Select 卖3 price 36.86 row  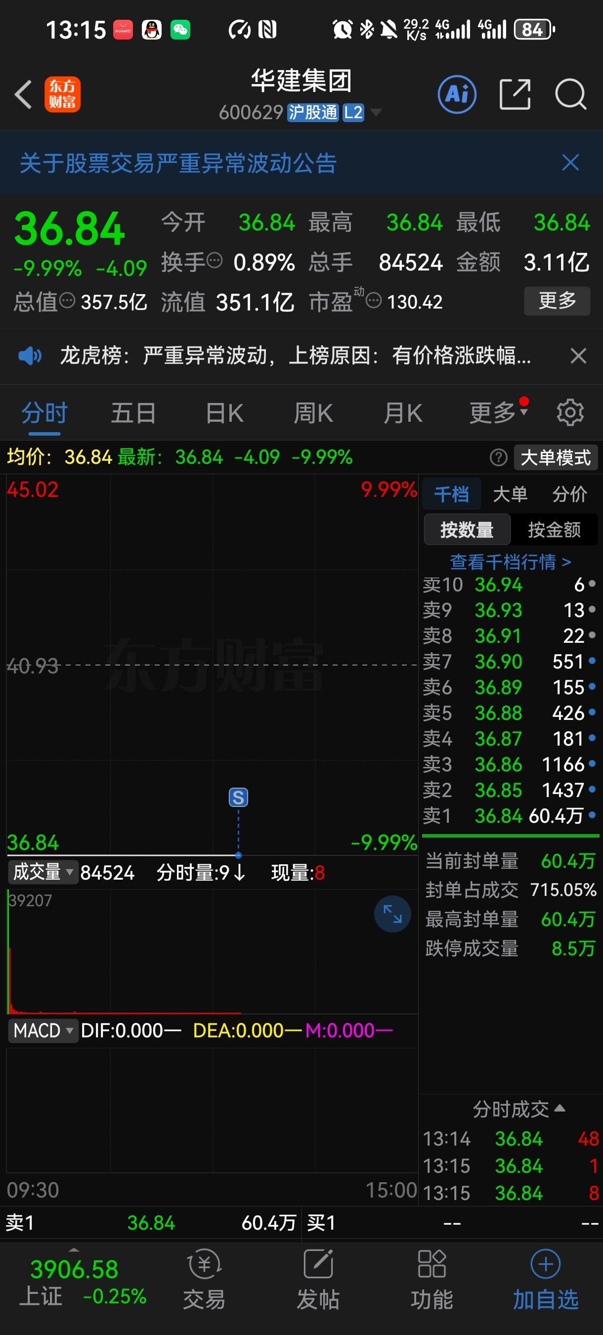tap(510, 764)
